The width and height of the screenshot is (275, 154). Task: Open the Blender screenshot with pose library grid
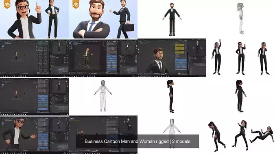tap(34, 58)
